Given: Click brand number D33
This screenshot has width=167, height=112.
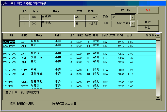Looking at the screenshot, I should pos(23,58).
